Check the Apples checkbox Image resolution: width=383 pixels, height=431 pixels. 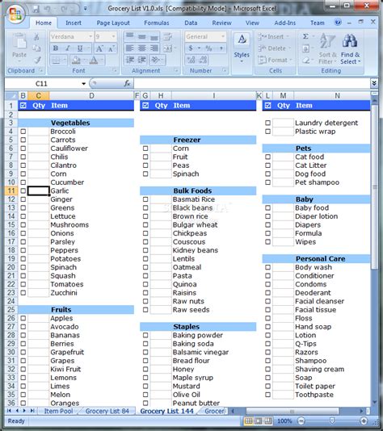23,318
